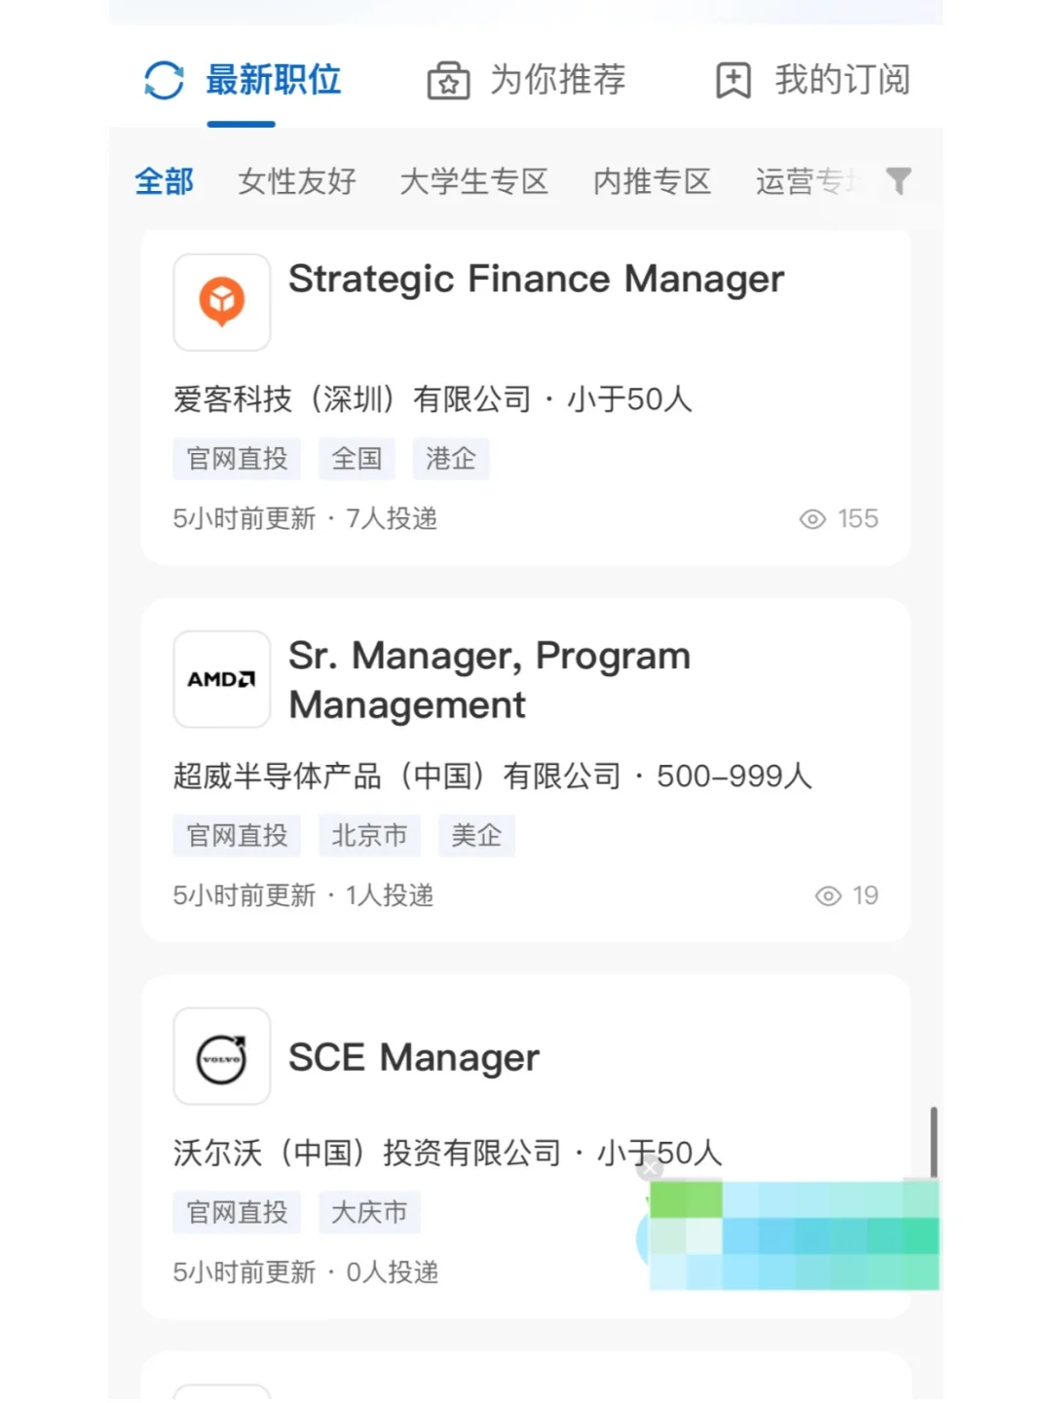Close the blurred floating banner
The width and height of the screenshot is (1052, 1403).
click(x=651, y=1169)
